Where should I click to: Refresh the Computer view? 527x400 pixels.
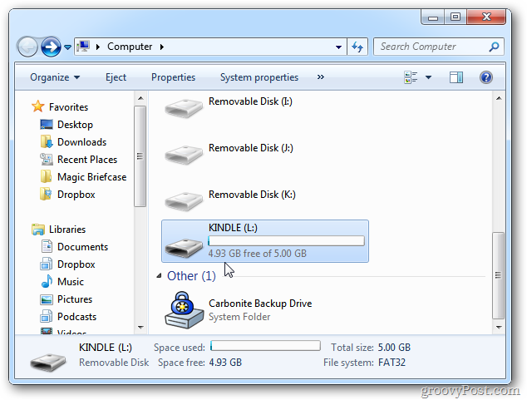357,47
